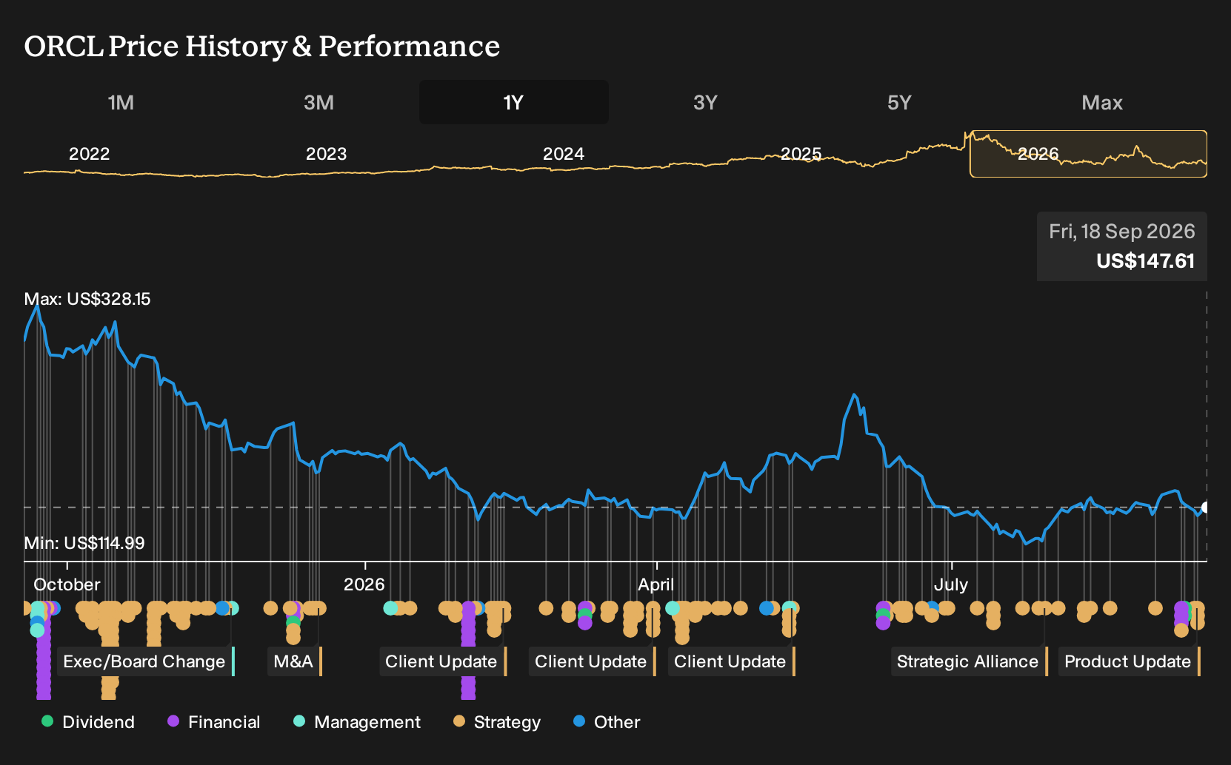Click the Max: US$328.15 label
The height and width of the screenshot is (765, 1231).
click(x=87, y=299)
